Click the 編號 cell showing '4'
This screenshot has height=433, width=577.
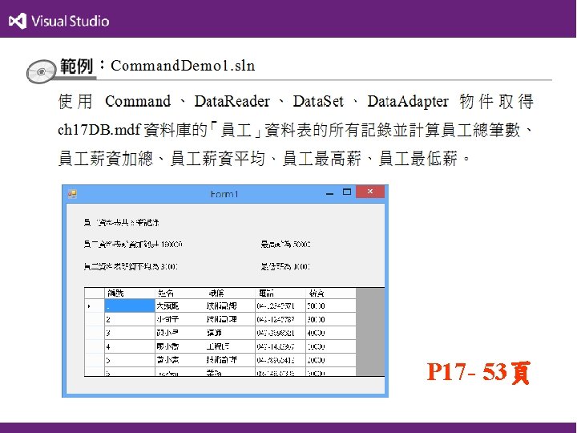[x=130, y=346]
